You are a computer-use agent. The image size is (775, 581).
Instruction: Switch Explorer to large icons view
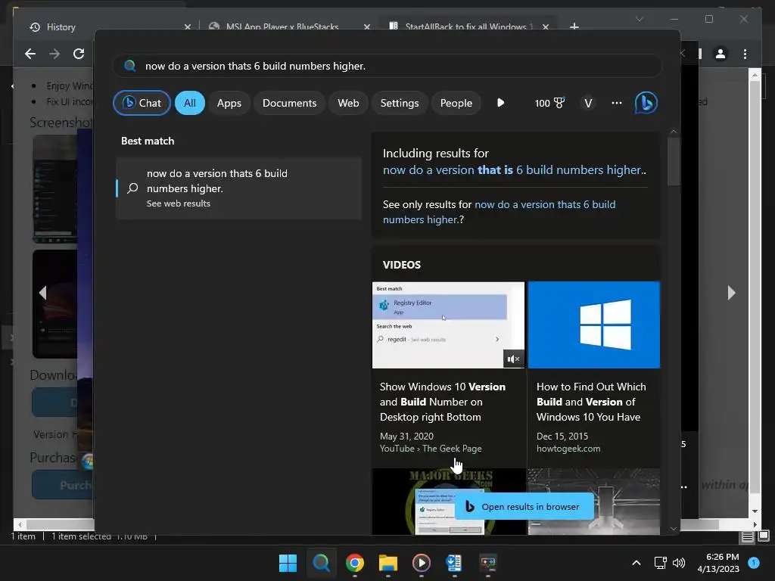point(764,536)
